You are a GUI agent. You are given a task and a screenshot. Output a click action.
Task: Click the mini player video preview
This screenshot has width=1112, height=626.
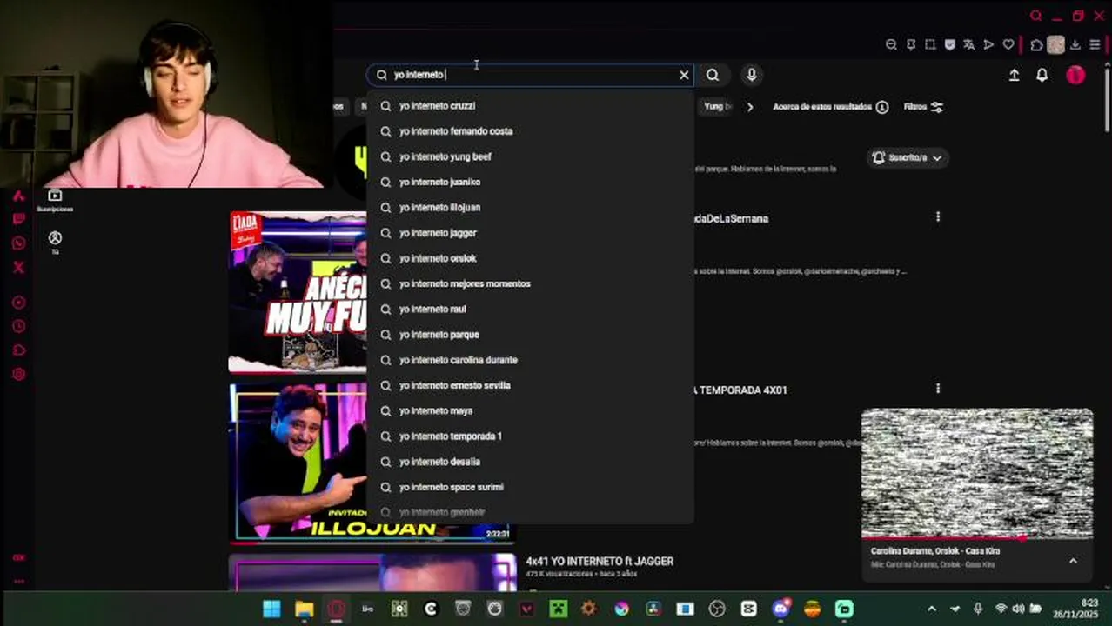(977, 474)
